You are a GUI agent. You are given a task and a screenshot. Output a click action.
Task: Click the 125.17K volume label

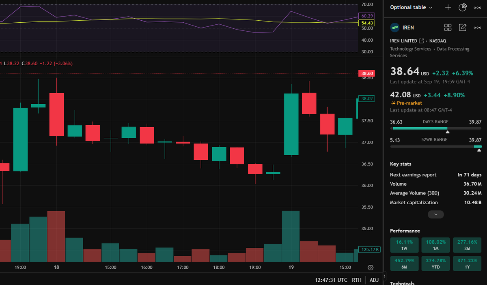369,249
